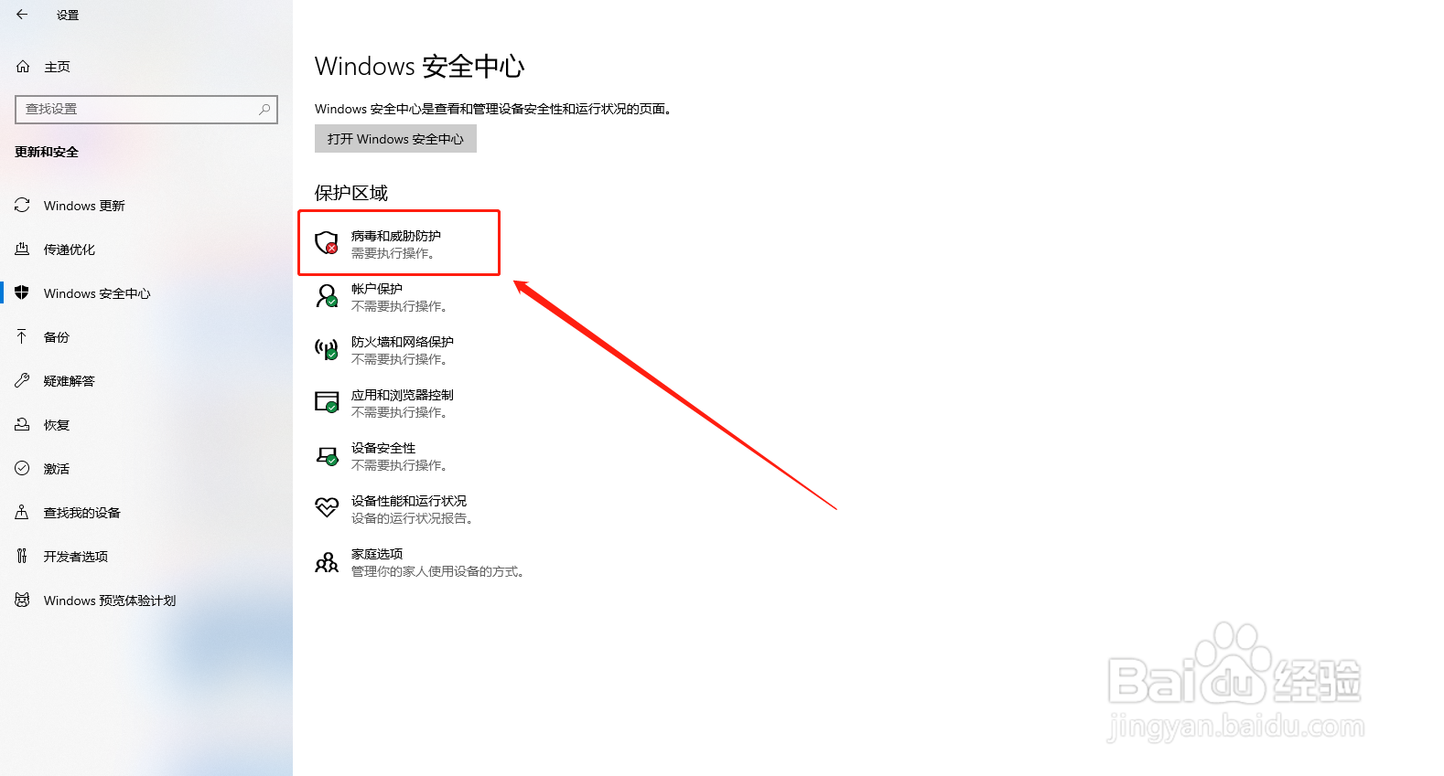Open 家庭选项 area
The image size is (1444, 776).
[x=377, y=554]
